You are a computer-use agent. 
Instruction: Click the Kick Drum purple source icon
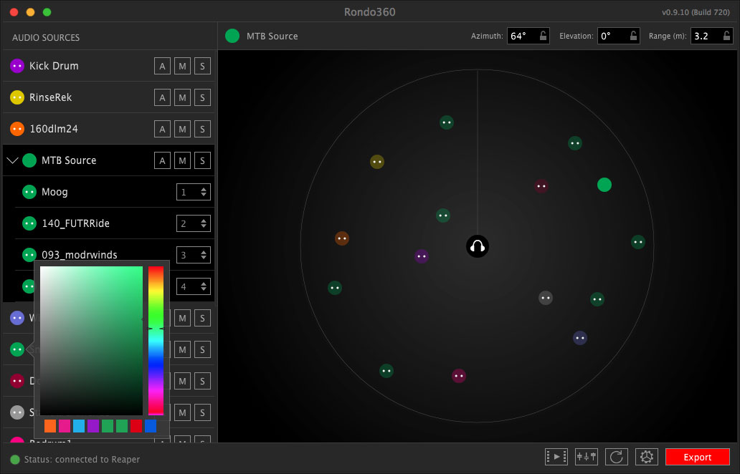pos(17,66)
